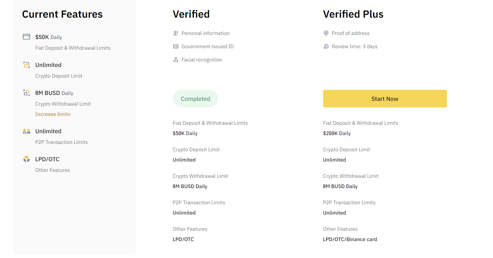Screen dimensions: 493x258
Task: Click the Personal information icon
Action: (176, 33)
